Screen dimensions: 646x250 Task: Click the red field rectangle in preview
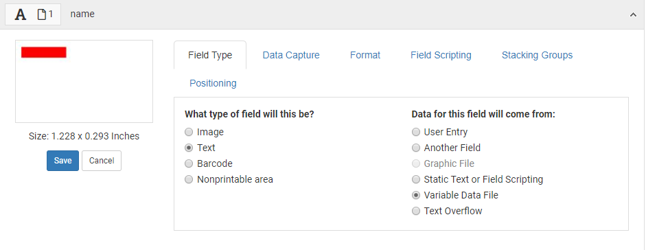click(x=44, y=52)
